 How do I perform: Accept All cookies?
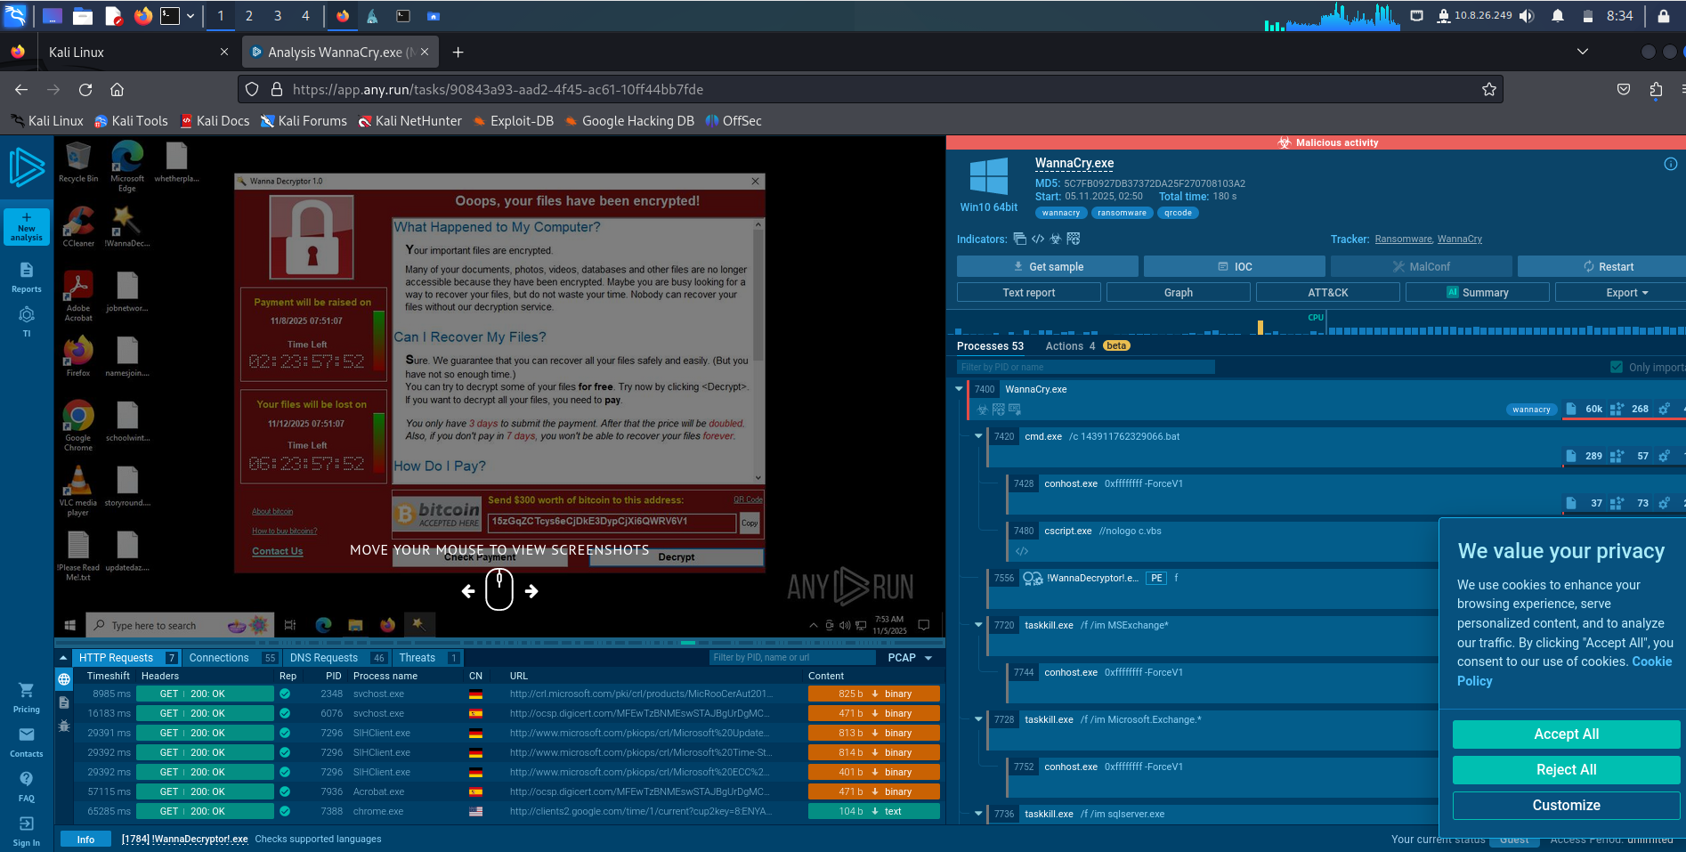pos(1567,734)
